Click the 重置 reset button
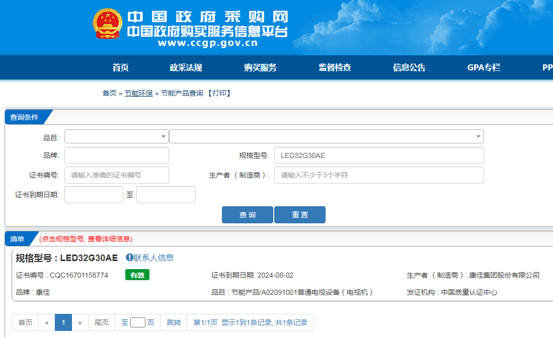Viewport: 553px width, 338px height. [300, 215]
